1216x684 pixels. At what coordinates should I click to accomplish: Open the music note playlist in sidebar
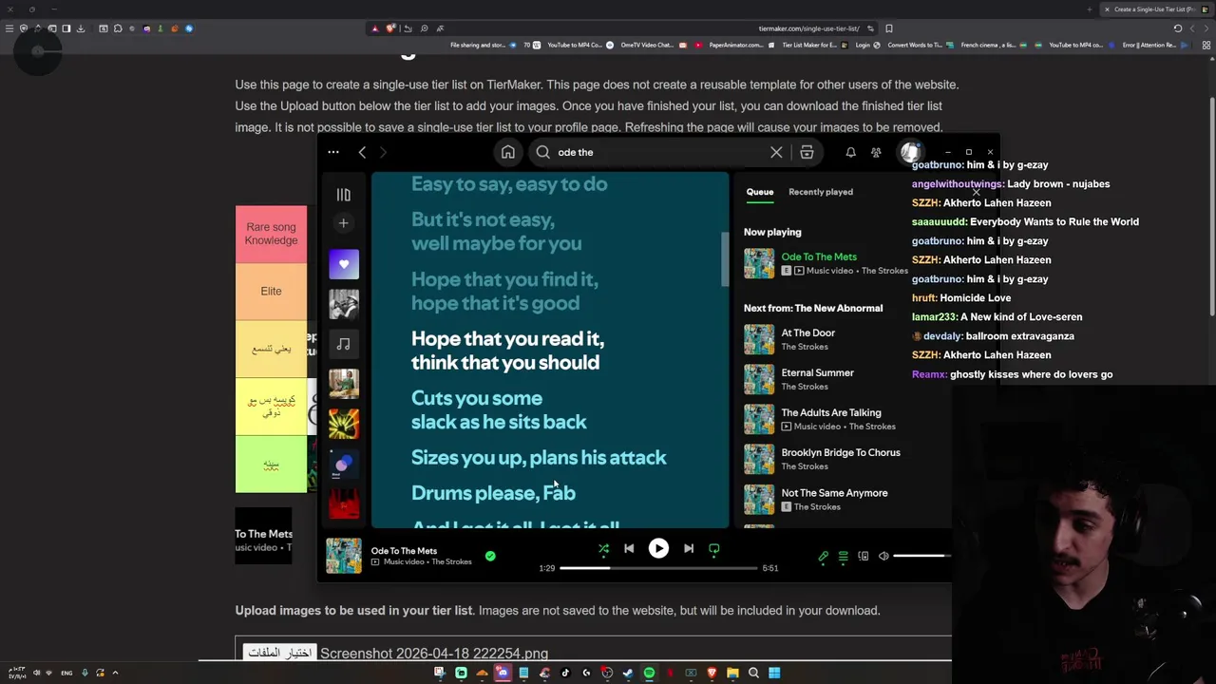coord(344,344)
